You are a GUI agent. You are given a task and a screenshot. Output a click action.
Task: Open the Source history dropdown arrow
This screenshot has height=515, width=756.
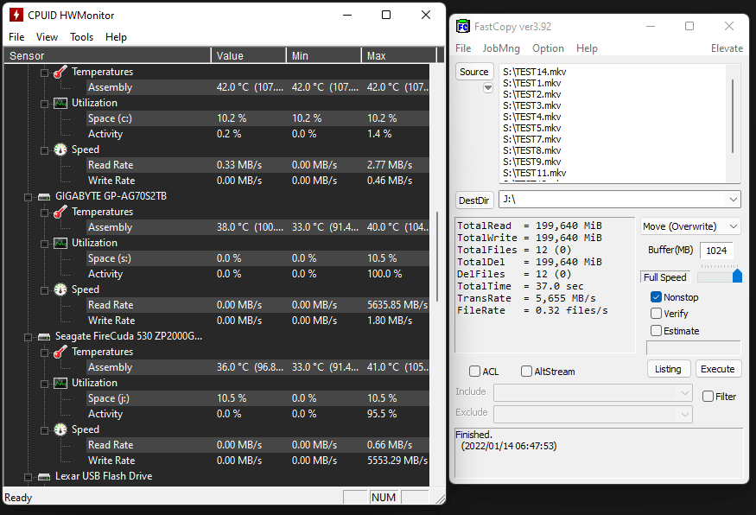click(488, 88)
